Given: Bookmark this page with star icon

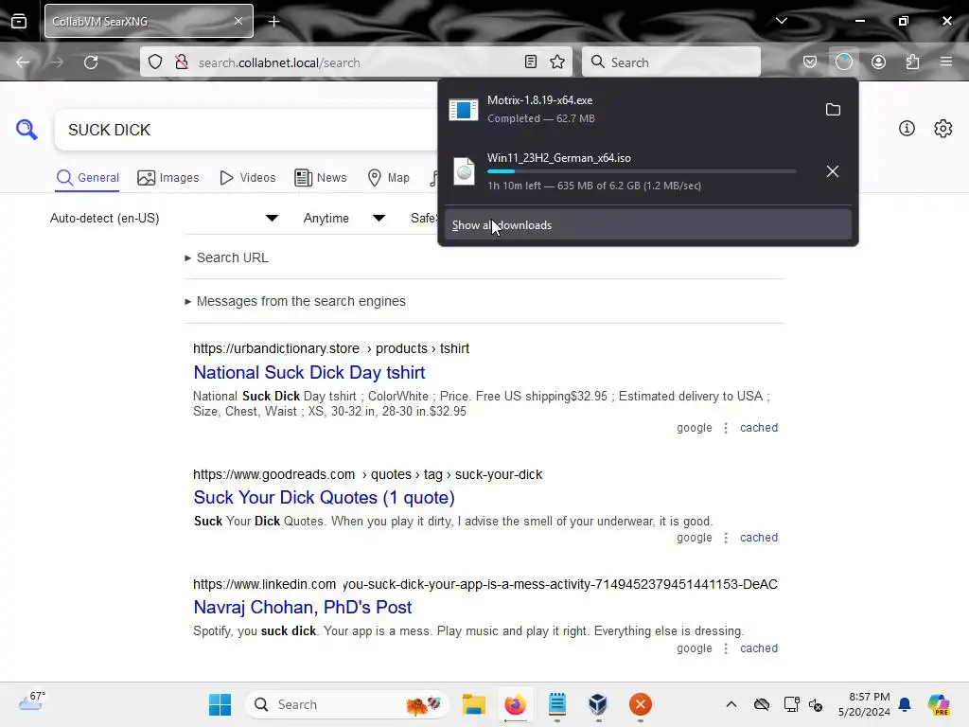Looking at the screenshot, I should point(557,62).
